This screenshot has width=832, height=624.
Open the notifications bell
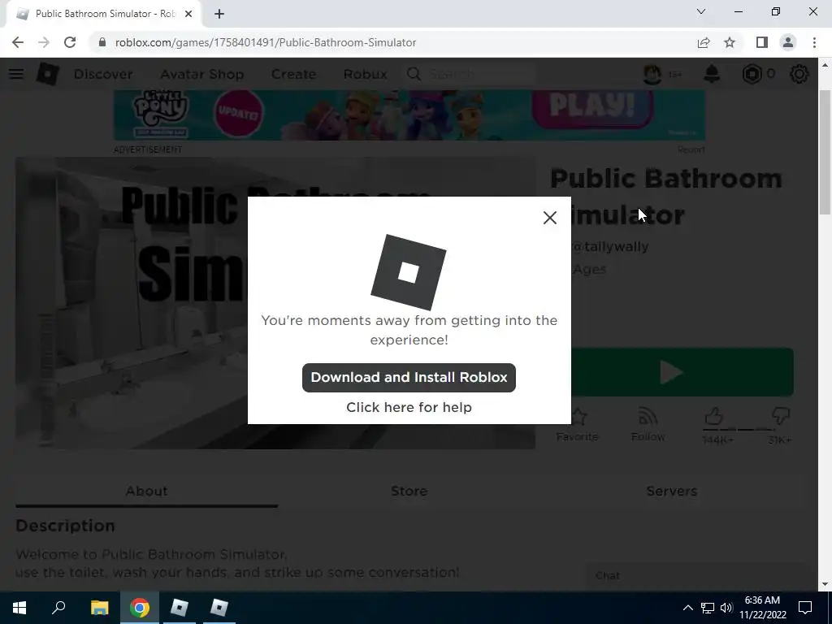point(712,74)
